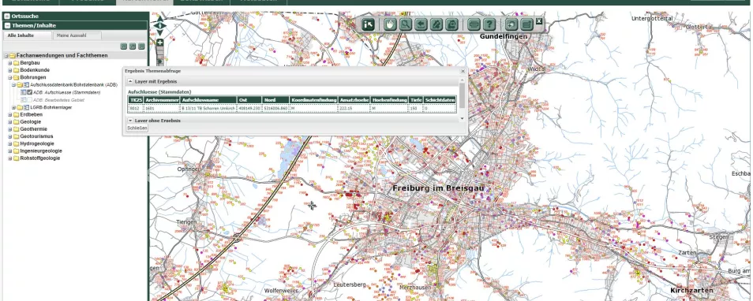Click the Ansatzhoehe value 222.15
The image size is (753, 301).
354,109
